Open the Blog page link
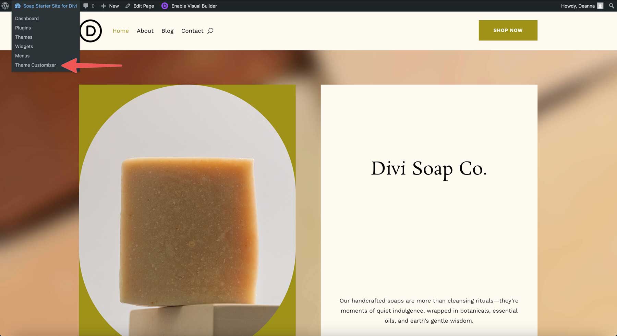 click(167, 31)
